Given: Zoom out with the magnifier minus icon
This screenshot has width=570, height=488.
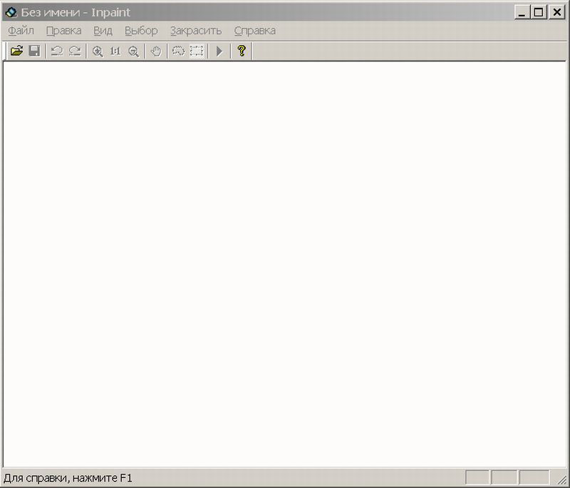Looking at the screenshot, I should (x=133, y=51).
